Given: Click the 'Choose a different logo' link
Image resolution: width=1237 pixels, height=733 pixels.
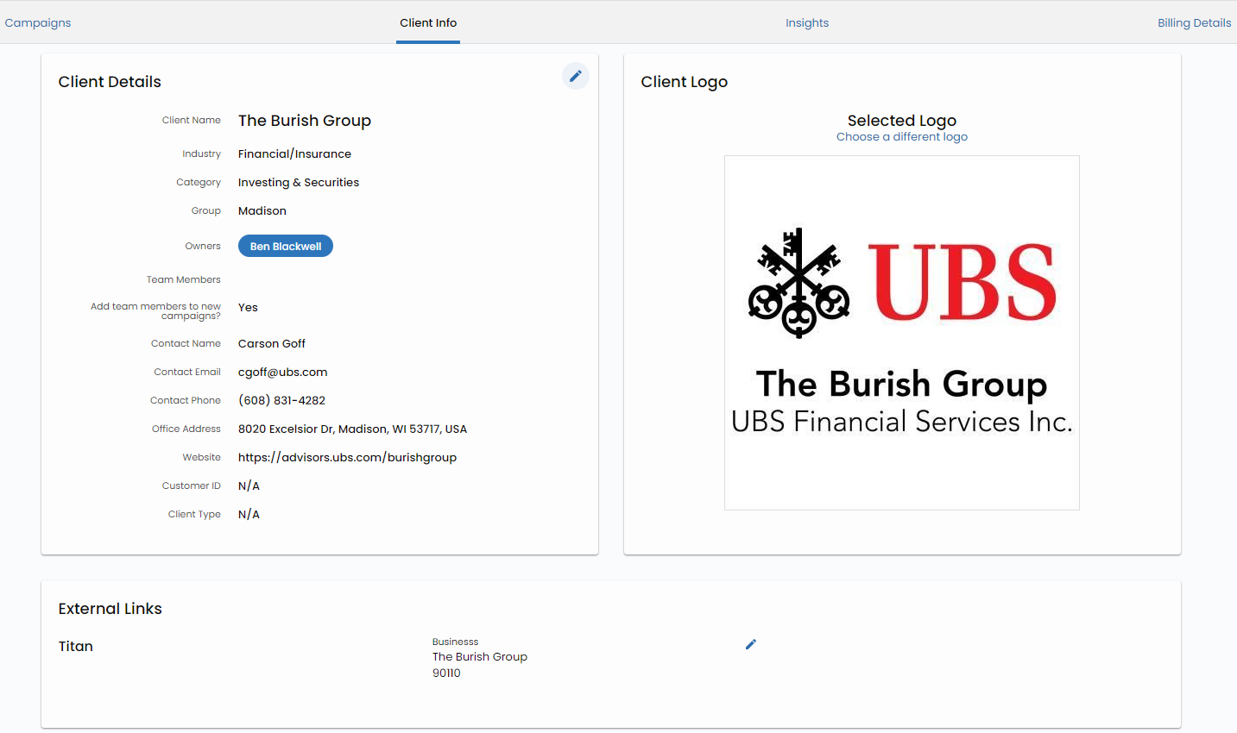Looking at the screenshot, I should coord(901,136).
